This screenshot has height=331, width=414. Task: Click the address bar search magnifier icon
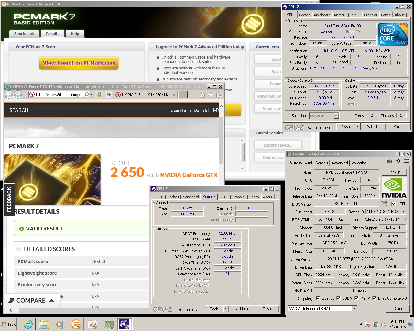86,94
